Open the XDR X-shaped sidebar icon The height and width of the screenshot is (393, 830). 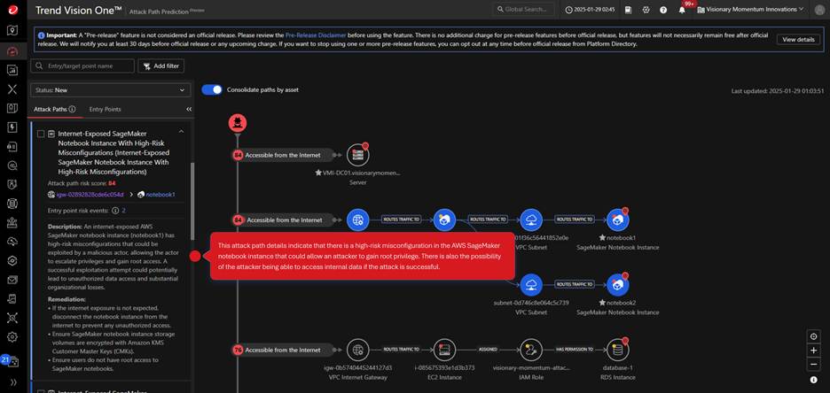[x=12, y=89]
